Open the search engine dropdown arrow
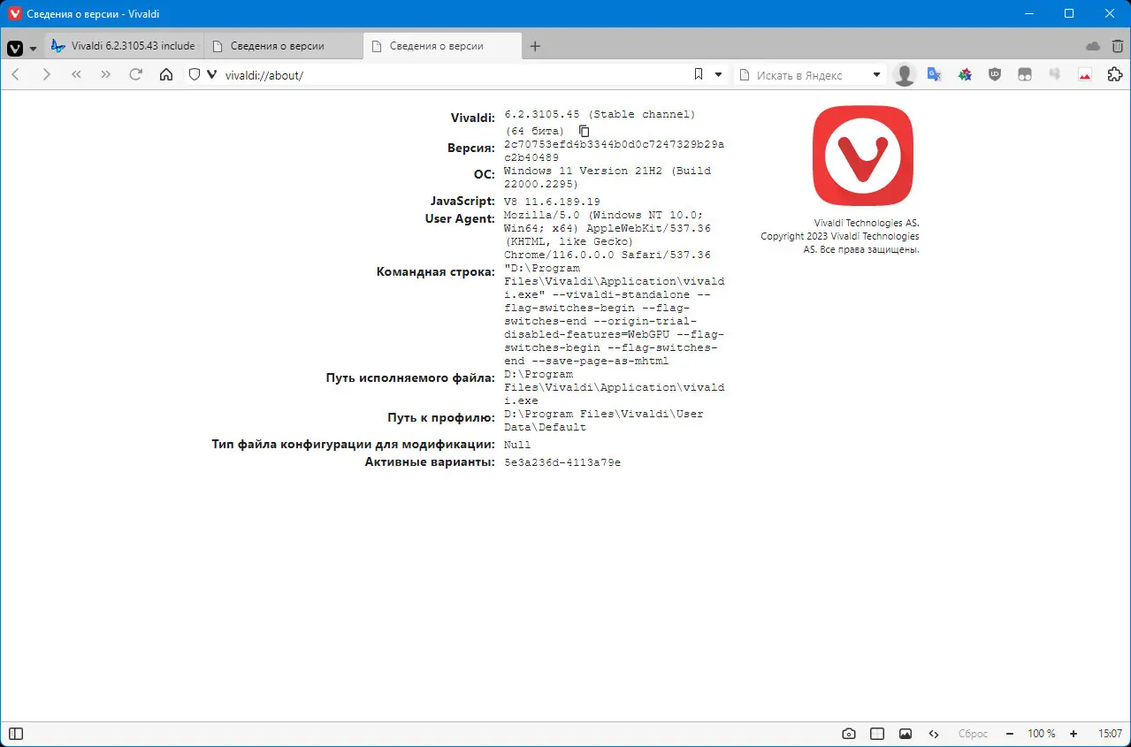The height and width of the screenshot is (747, 1131). 877,75
